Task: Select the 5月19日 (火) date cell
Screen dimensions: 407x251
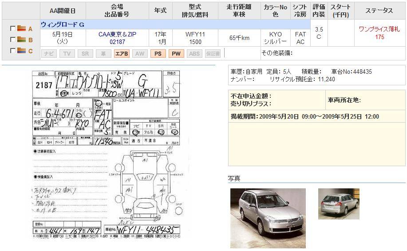Action: point(62,38)
